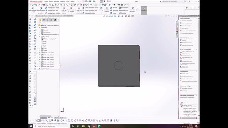Switch to the Evaluer tab
The image size is (228, 128).
point(51,16)
